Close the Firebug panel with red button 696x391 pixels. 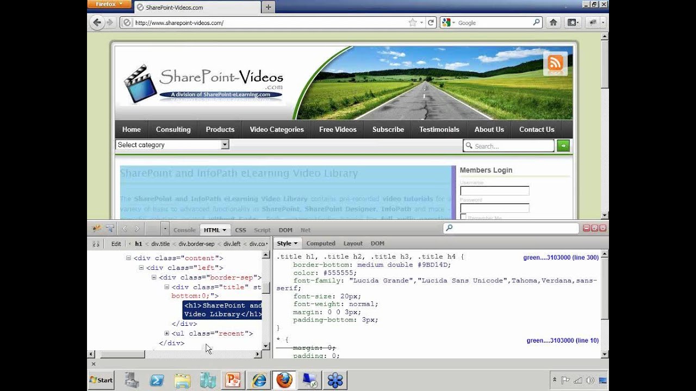click(x=602, y=229)
